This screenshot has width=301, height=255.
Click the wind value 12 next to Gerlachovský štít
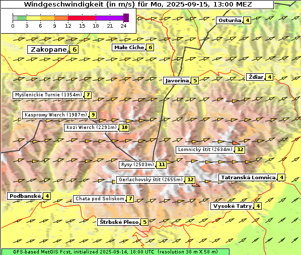[190, 180]
